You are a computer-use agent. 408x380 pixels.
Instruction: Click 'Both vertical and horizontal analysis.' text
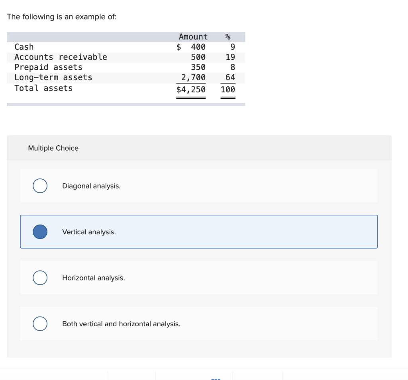point(121,324)
